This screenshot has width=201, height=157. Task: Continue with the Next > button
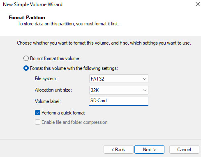click(149, 150)
